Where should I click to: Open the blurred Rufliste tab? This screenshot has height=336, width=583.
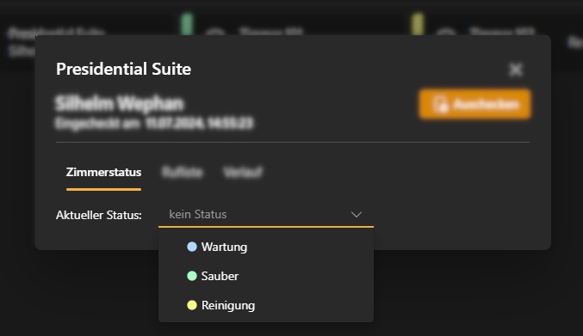[183, 173]
